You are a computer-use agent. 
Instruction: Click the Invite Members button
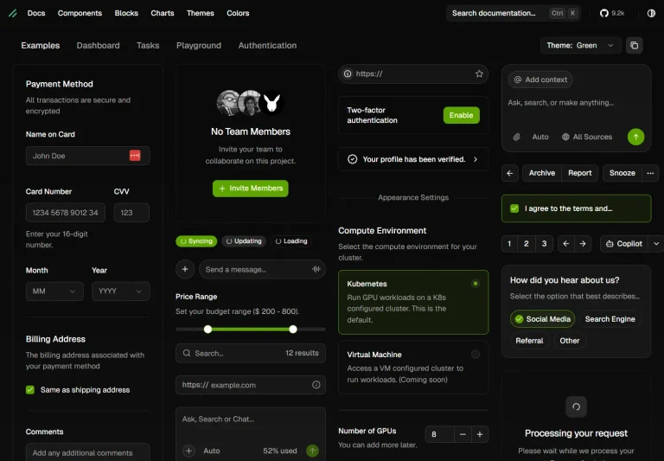(250, 189)
